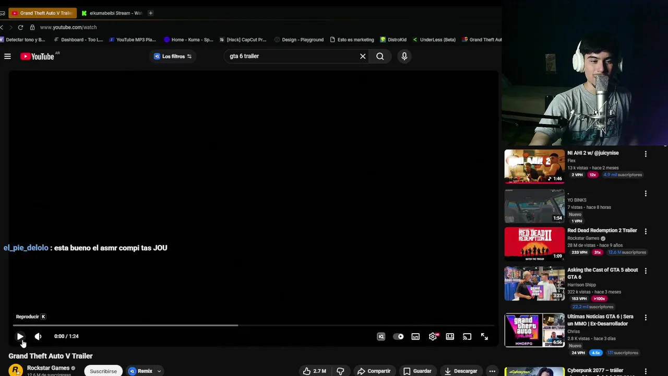Screen dimensions: 668x376
Task: Reload the current page
Action: 20,27
